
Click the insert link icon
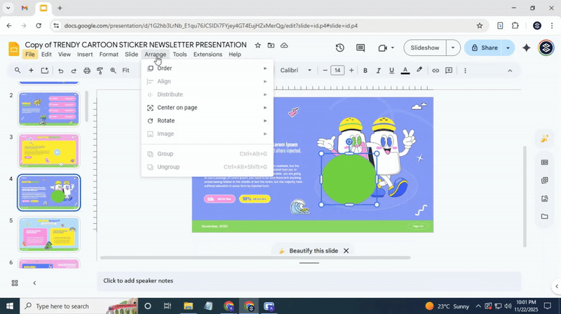pyautogui.click(x=435, y=71)
